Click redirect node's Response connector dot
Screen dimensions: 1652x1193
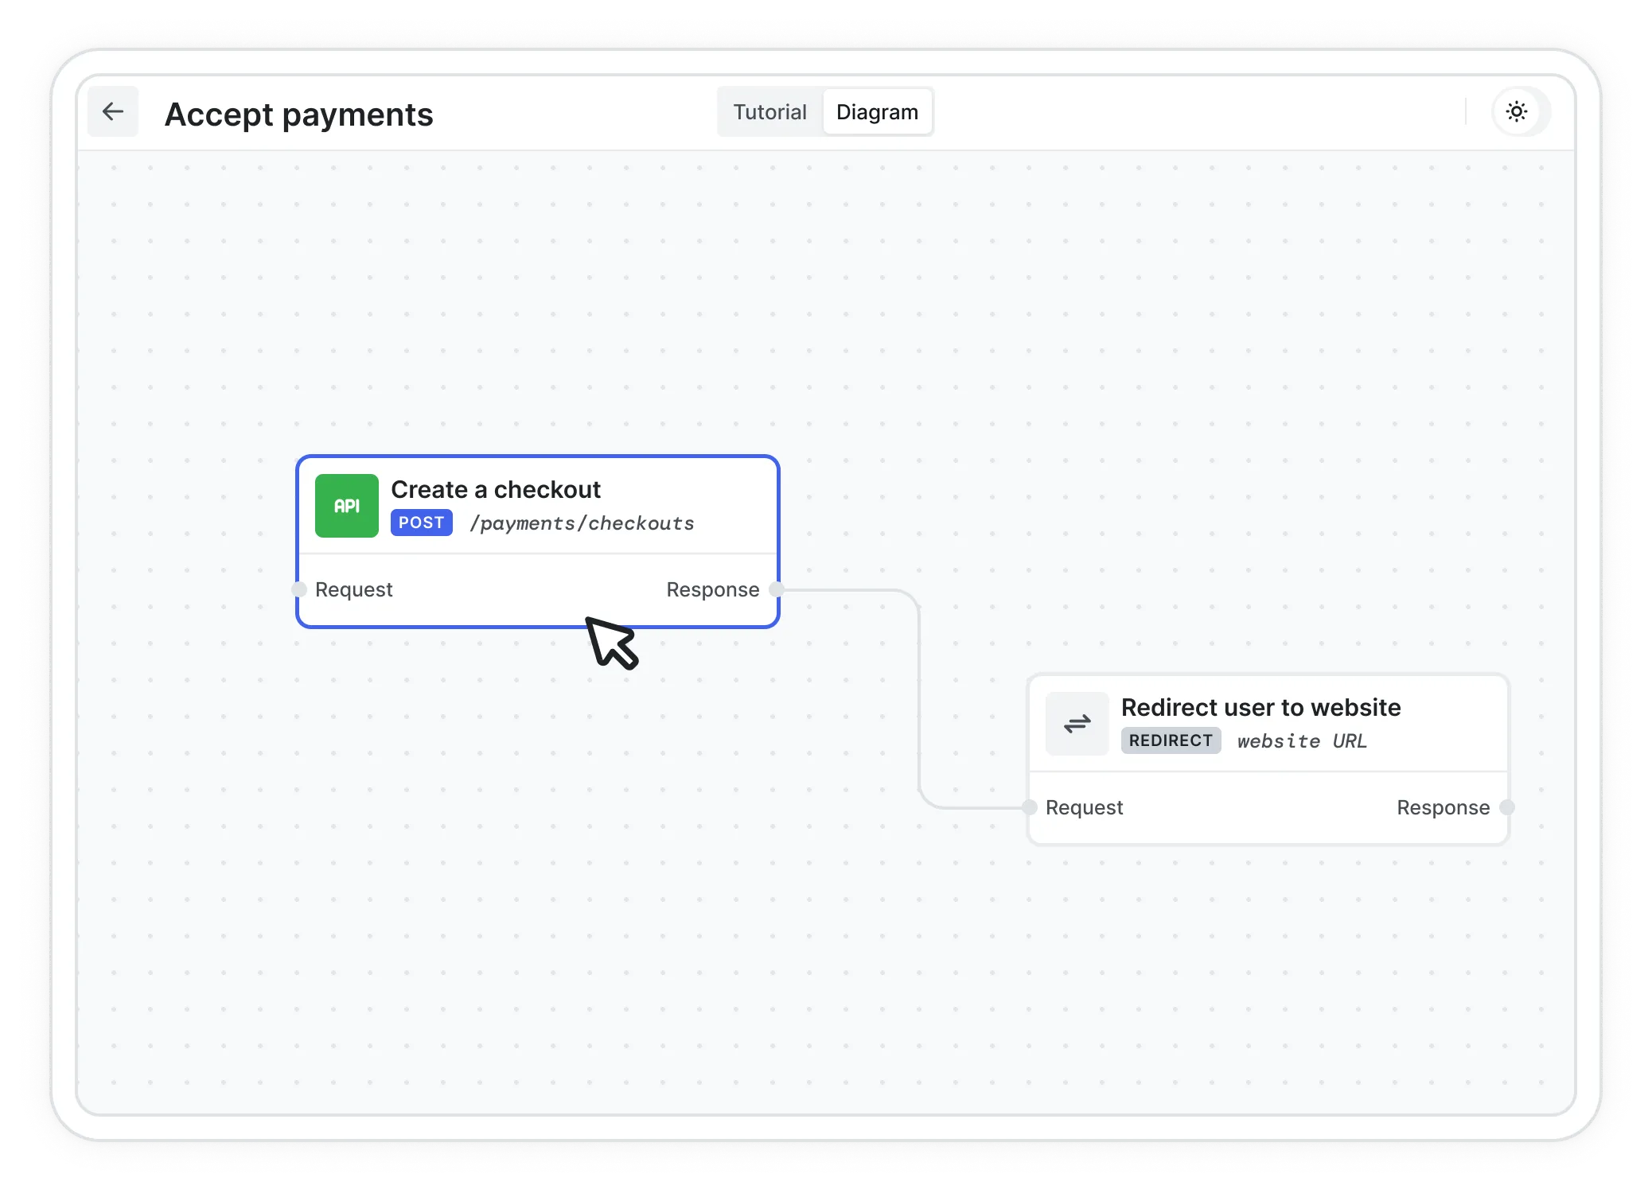click(x=1506, y=807)
